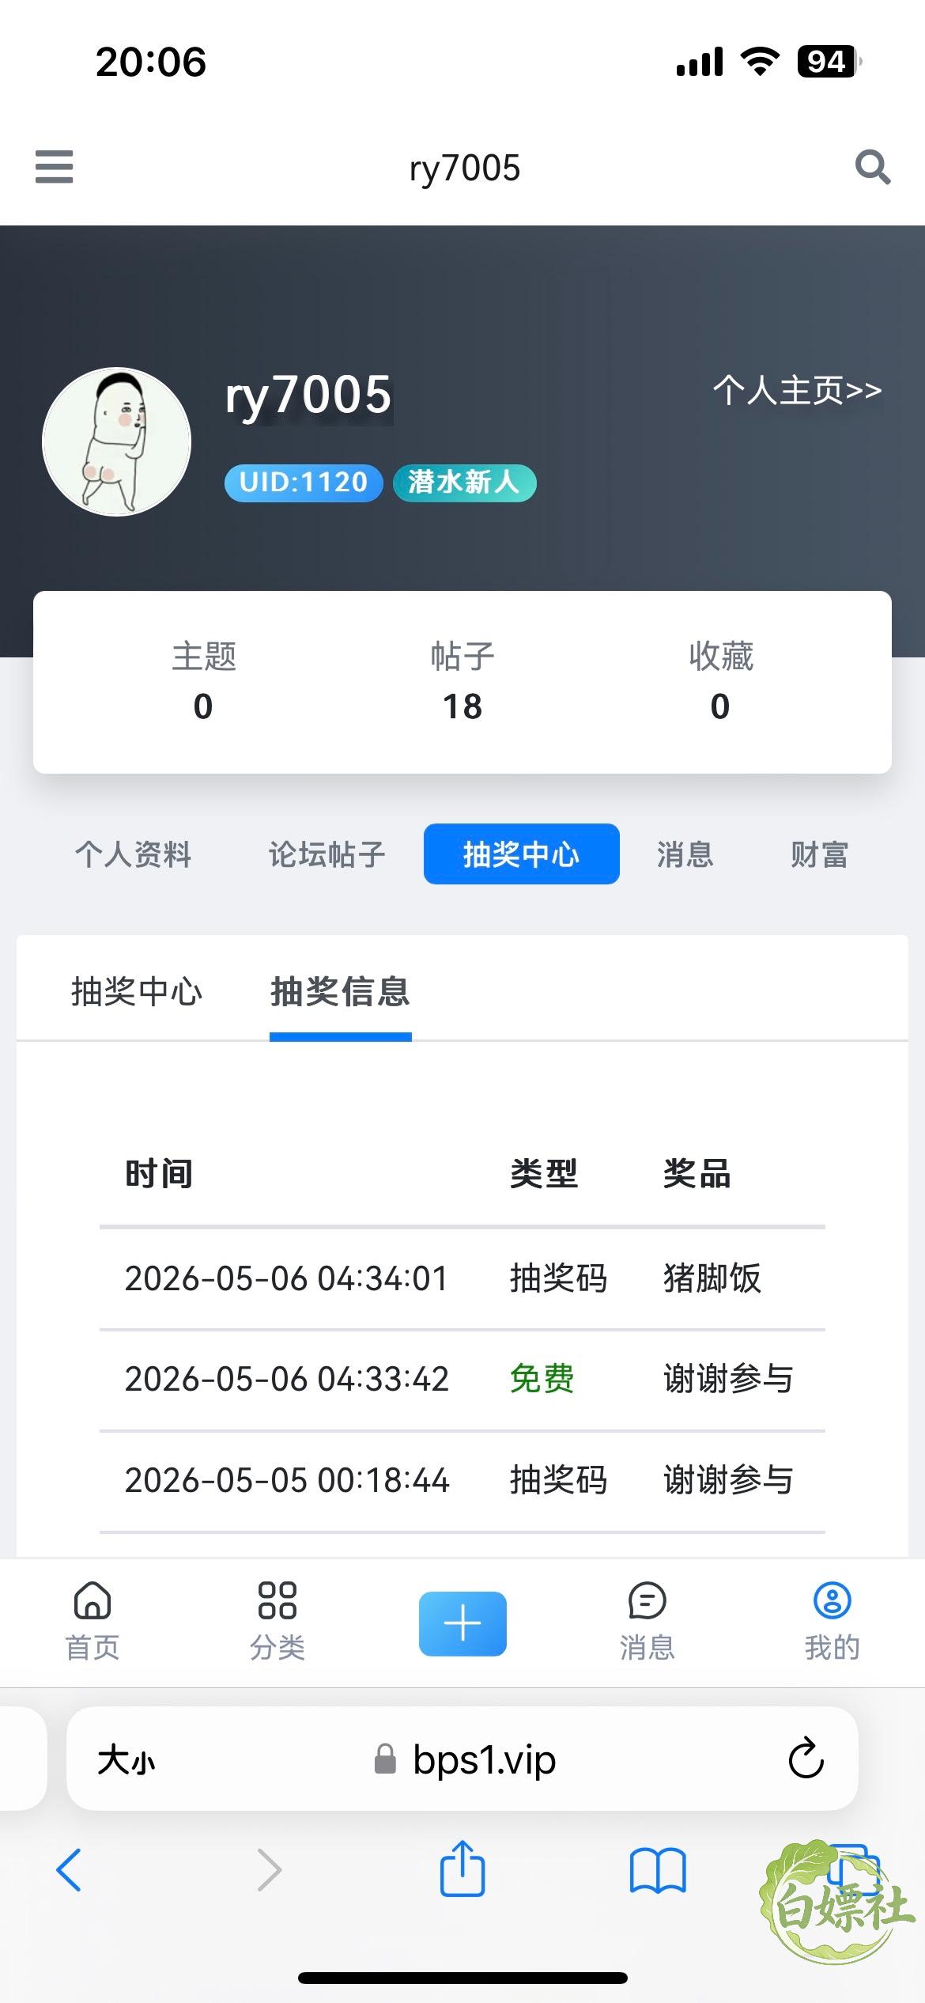Select 抽奖中心 sub-tab
This screenshot has width=925, height=2003.
[x=137, y=991]
